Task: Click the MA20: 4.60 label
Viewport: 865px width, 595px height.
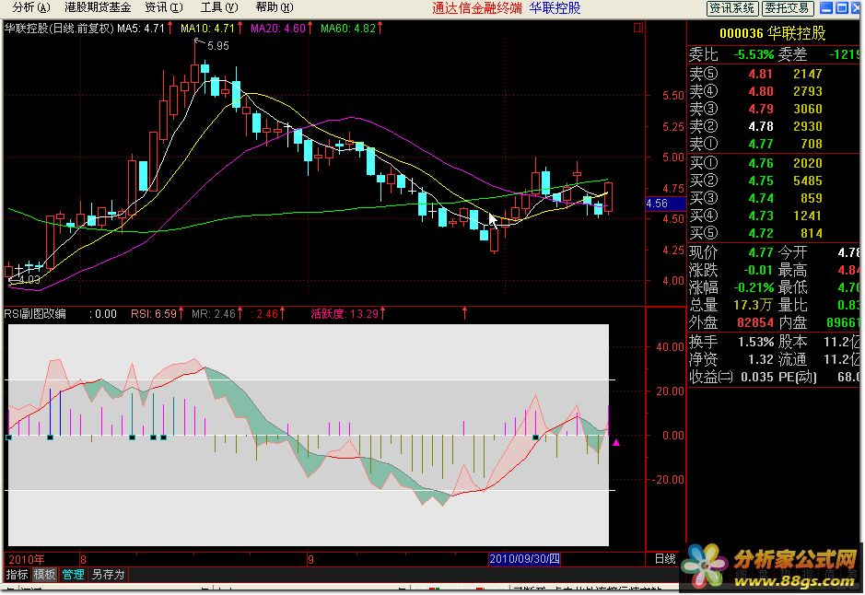Action: click(x=278, y=29)
